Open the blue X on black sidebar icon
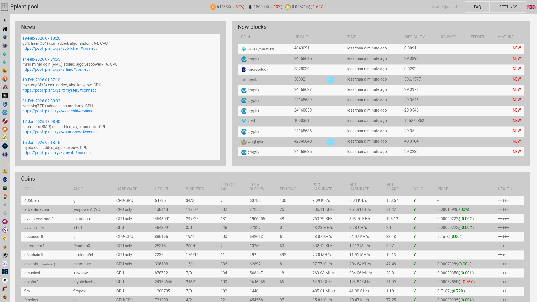 5,146
